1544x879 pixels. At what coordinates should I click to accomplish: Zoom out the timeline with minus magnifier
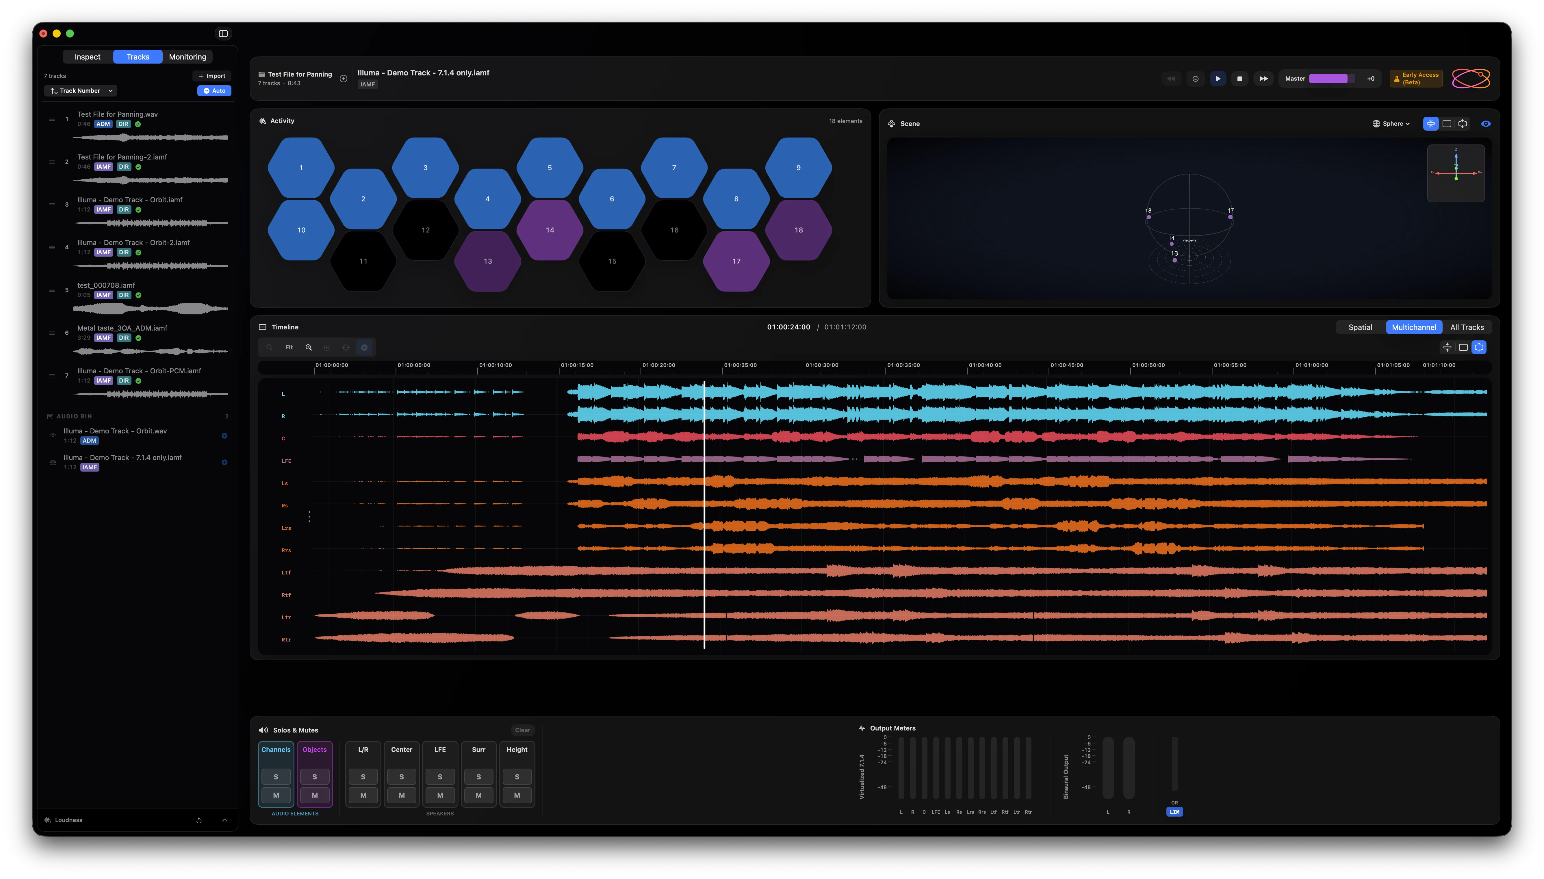(270, 347)
